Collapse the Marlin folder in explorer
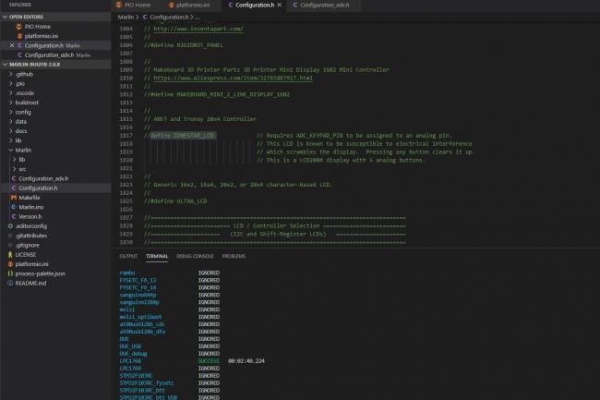This screenshot has width=600, height=400. [24, 149]
